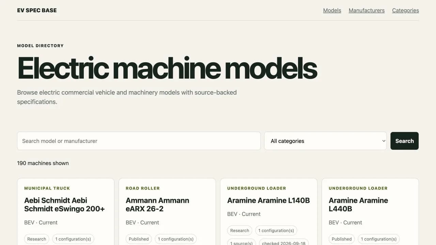Navigate to the Categories nav link

point(405,10)
